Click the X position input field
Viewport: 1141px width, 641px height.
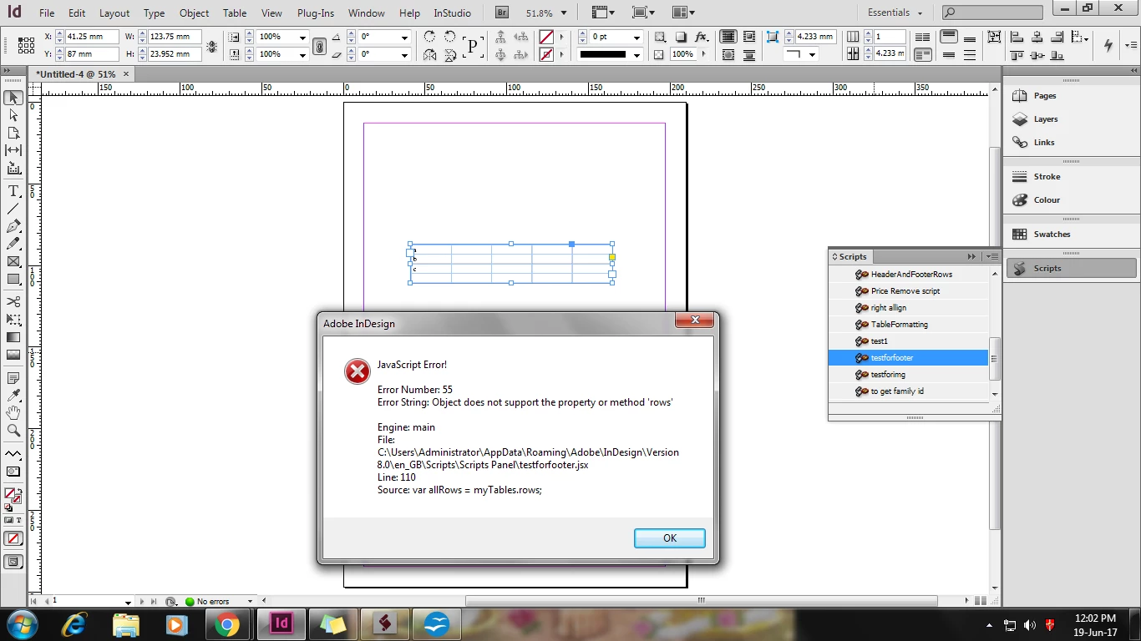coord(92,37)
